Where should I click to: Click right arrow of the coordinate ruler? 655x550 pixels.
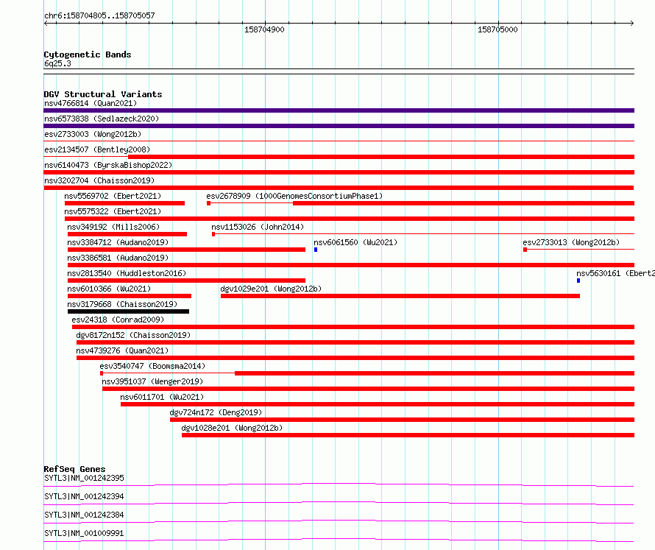point(631,24)
